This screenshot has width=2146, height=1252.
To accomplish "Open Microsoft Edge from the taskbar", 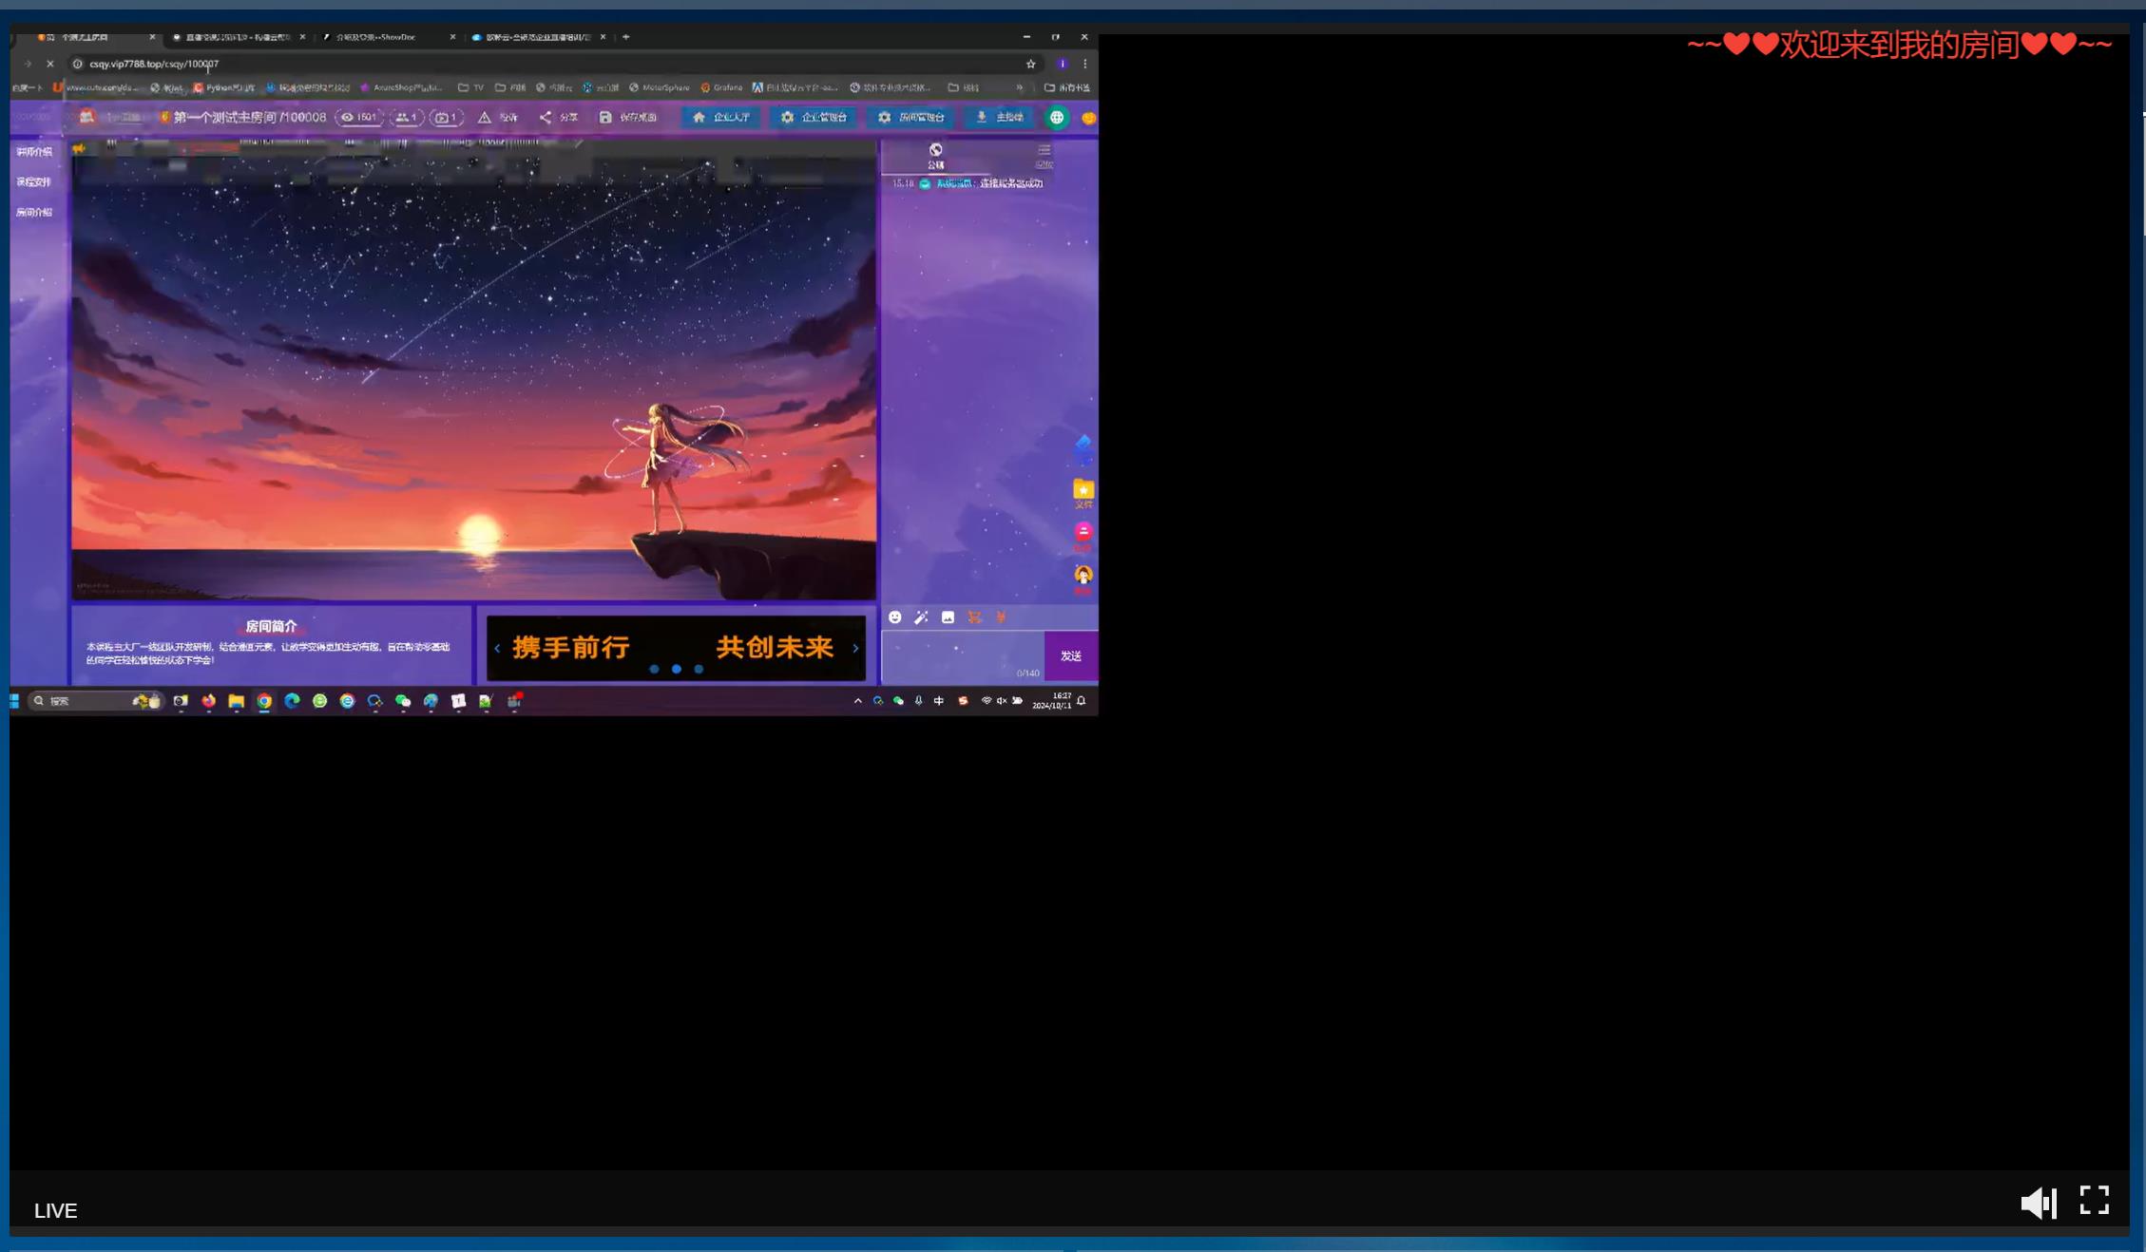I will (292, 701).
